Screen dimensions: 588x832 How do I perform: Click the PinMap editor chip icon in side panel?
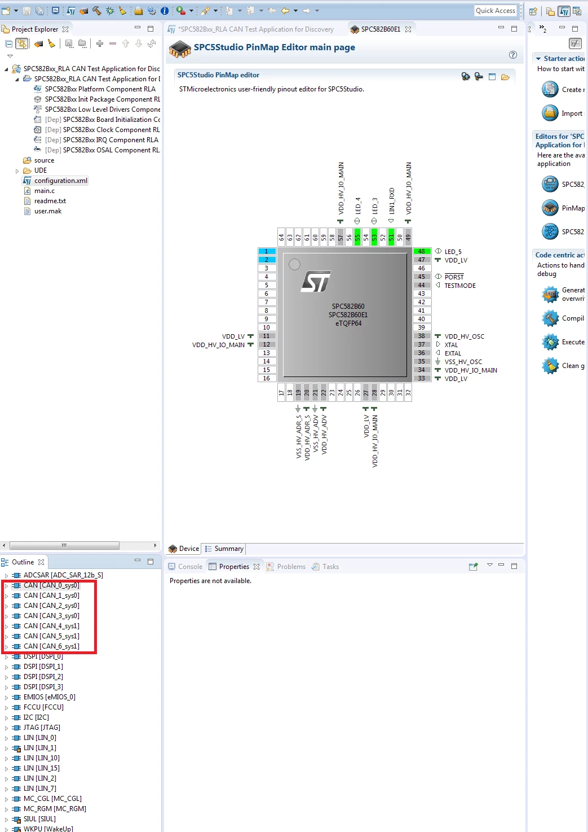tap(550, 208)
